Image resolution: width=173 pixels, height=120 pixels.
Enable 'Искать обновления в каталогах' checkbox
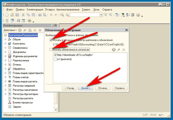coord(51,49)
